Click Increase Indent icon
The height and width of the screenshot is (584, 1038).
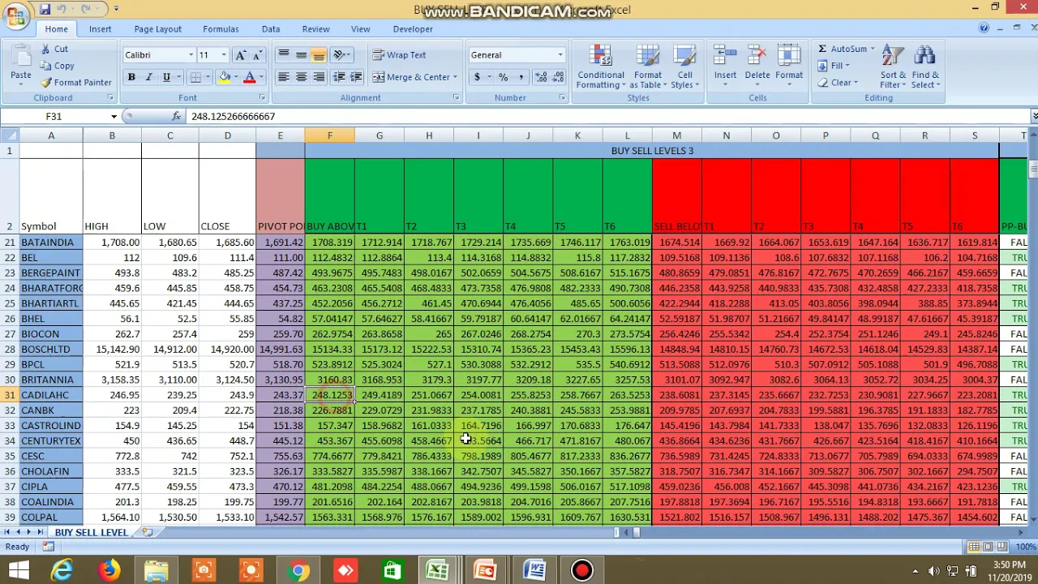click(356, 77)
